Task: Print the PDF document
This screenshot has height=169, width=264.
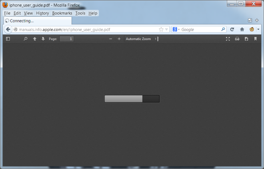Action: click(x=237, y=39)
